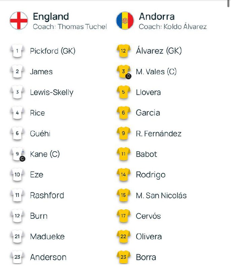This screenshot has width=231, height=270.
Task: Open the Andorra team heading
Action: coord(157,17)
